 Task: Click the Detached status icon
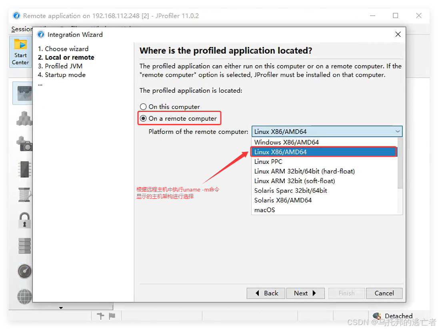point(377,316)
